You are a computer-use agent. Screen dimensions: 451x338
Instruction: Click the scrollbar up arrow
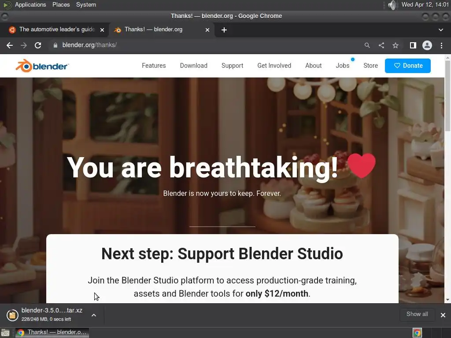(447, 58)
